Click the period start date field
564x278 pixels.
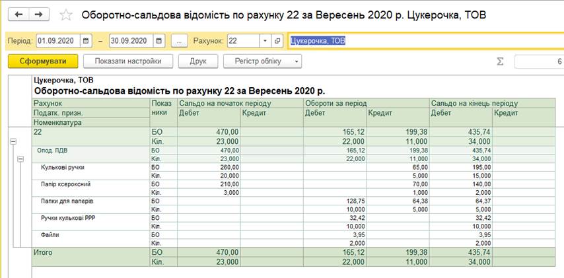pyautogui.click(x=57, y=41)
